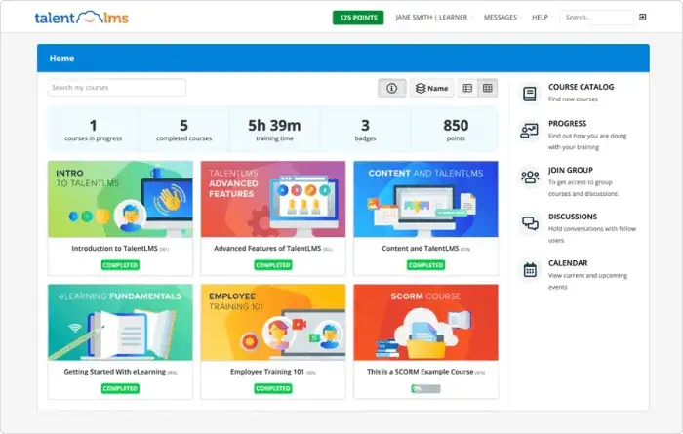Open the TalentLMS Advanced Features thumbnail
Screen dimensions: 683x434
[273, 199]
